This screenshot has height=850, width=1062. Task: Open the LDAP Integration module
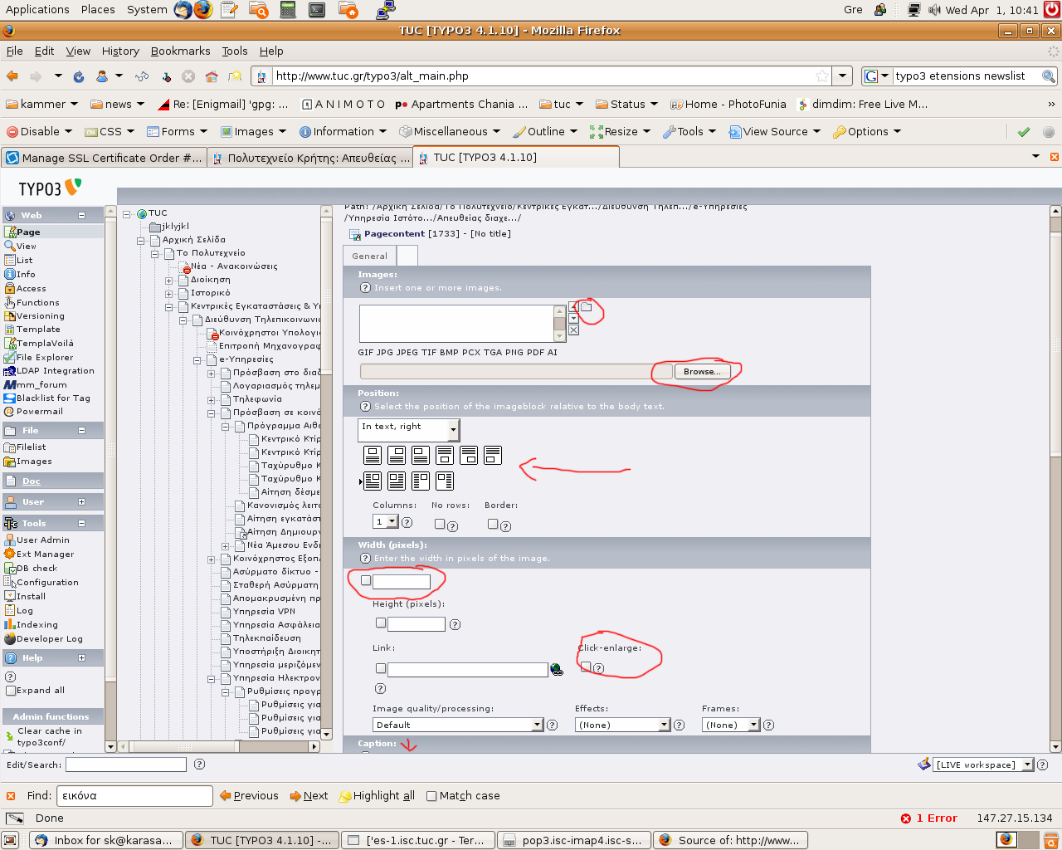pos(55,371)
